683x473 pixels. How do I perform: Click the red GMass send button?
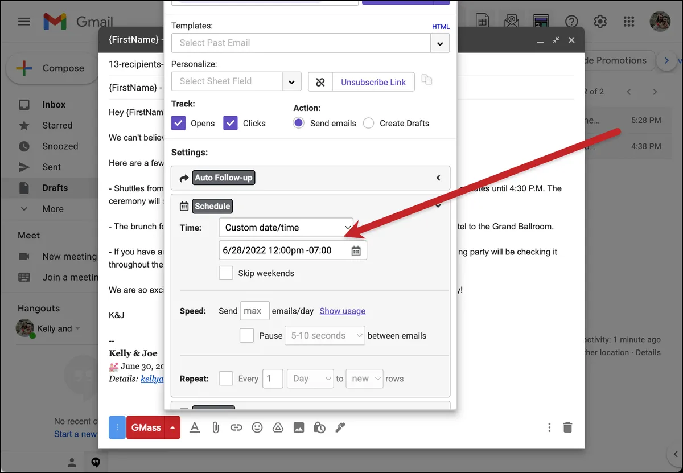pos(145,427)
